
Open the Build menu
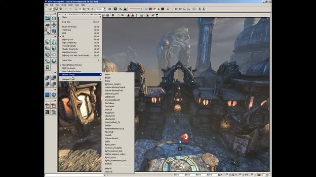click(70, 5)
